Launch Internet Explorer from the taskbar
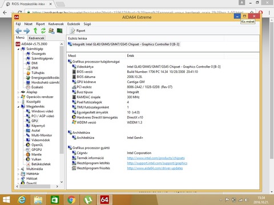 pos(22,200)
